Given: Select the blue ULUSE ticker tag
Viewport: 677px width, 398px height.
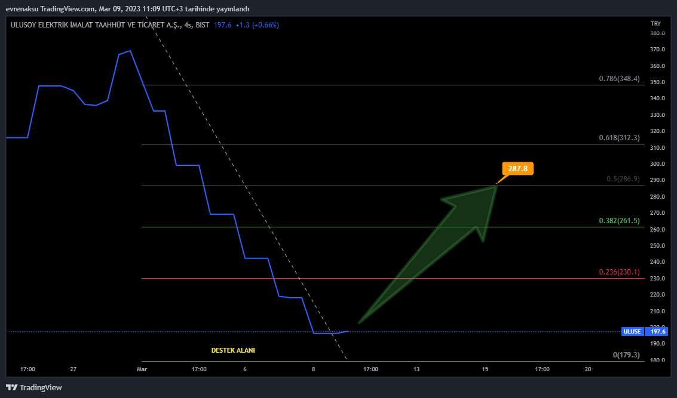Looking at the screenshot, I should click(x=632, y=332).
